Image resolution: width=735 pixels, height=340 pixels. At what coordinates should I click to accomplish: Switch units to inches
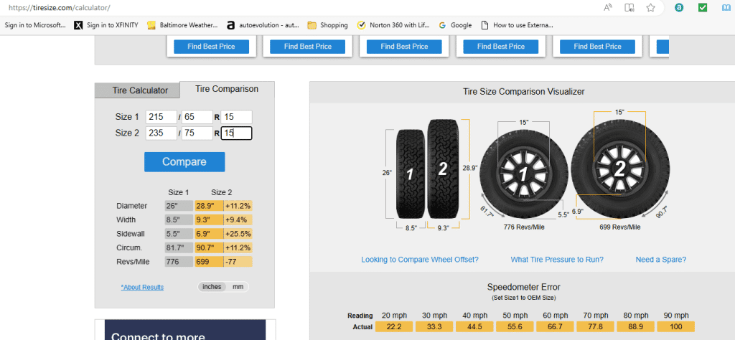(212, 287)
